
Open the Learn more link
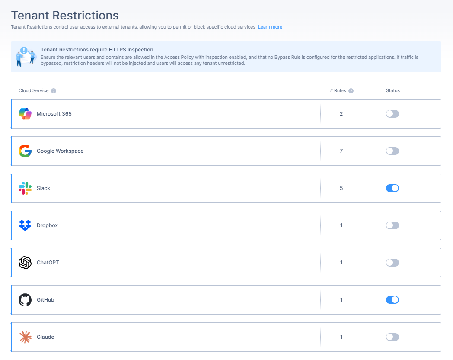tap(270, 27)
